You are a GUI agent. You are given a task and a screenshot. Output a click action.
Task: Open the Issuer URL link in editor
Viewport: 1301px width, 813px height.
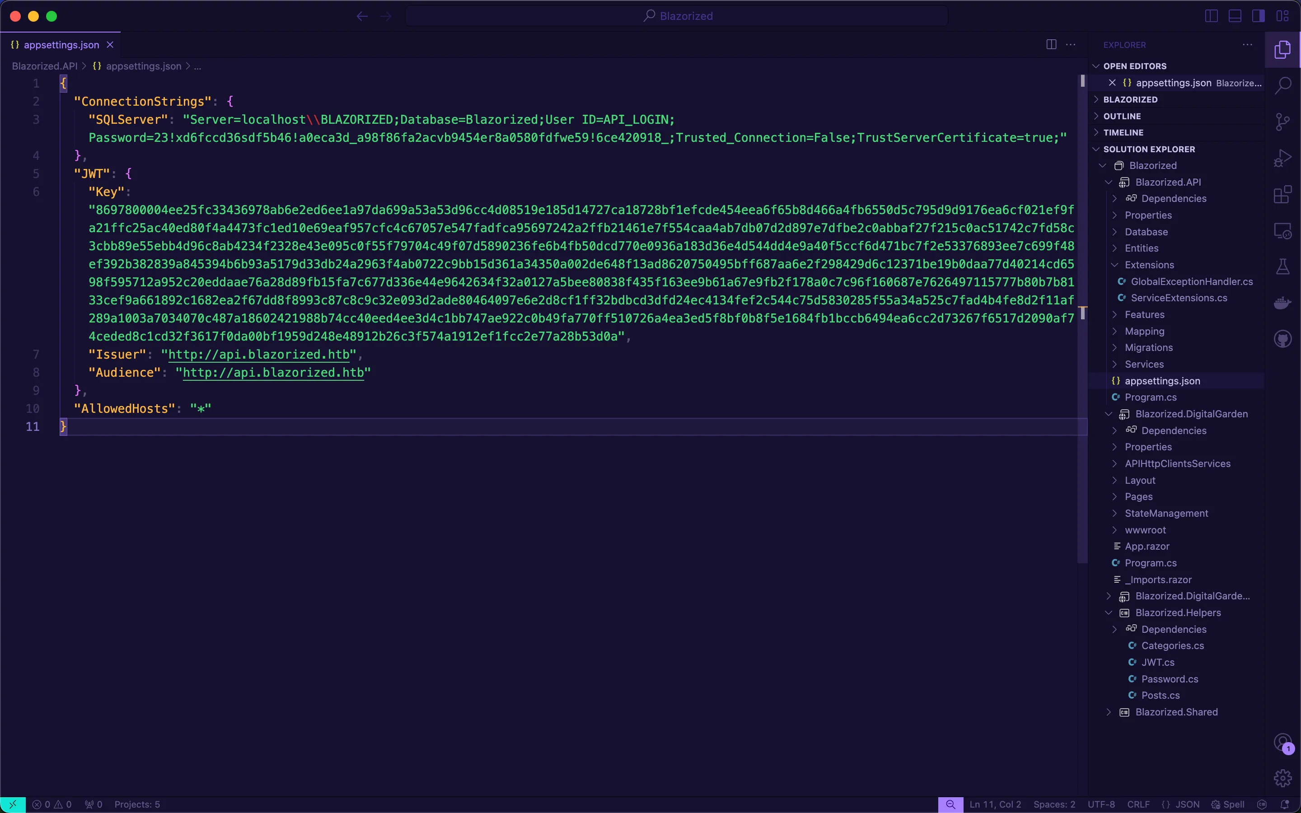[259, 355]
